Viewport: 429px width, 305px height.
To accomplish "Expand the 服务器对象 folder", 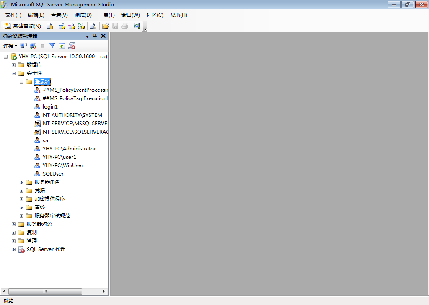I will coord(13,224).
